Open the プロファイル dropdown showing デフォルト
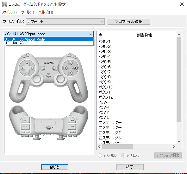The width and height of the screenshot is (187, 174). 65,22
